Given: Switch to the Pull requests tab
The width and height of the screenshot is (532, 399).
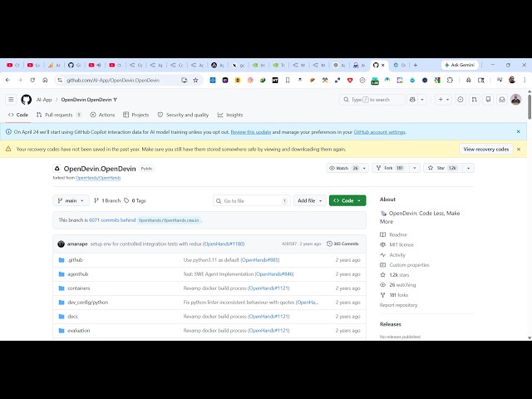Looking at the screenshot, I should pos(59,115).
